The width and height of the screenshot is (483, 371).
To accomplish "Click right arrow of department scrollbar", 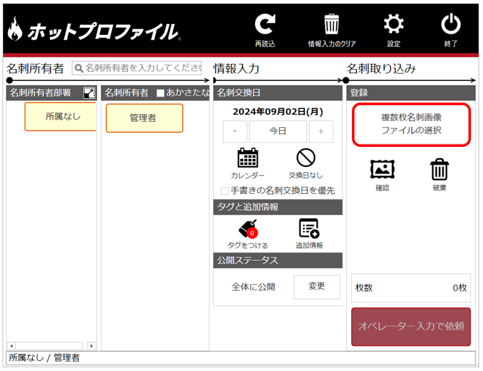I will pos(92,346).
